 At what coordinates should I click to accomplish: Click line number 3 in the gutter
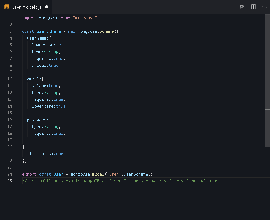point(11,31)
